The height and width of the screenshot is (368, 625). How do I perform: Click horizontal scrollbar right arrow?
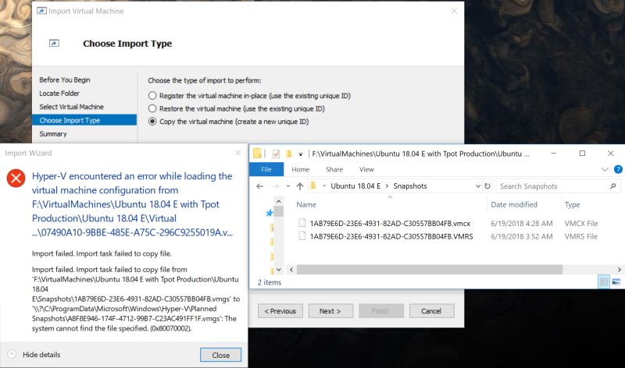coord(619,269)
